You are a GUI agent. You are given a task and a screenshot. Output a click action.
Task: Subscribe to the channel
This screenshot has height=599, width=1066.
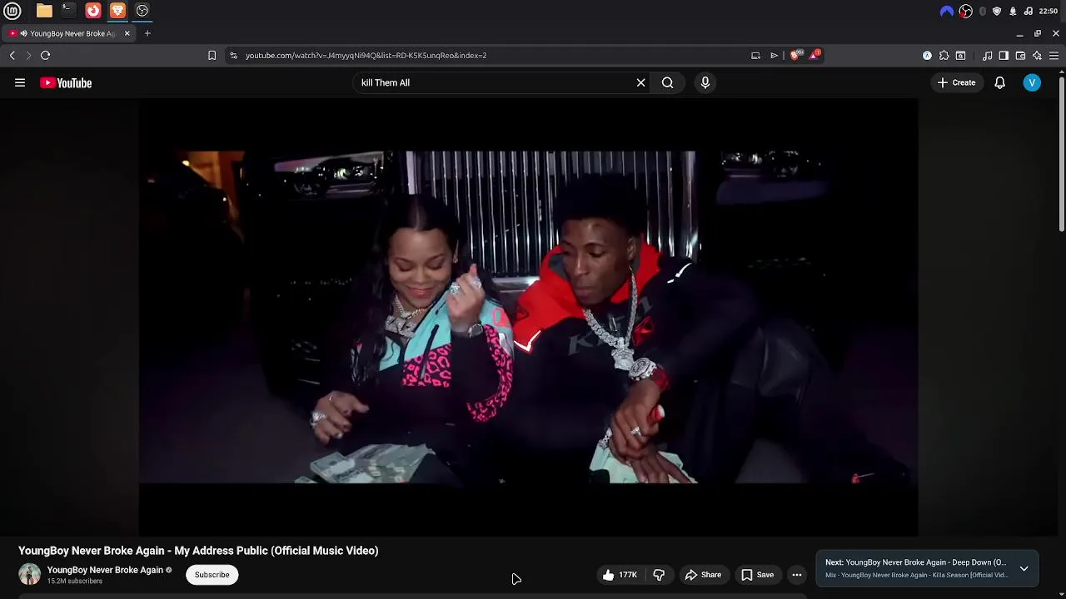tap(212, 575)
